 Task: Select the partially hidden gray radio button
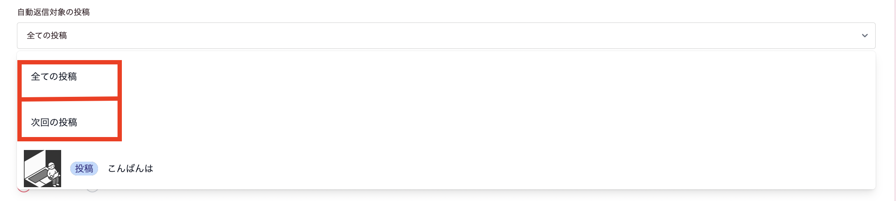tap(92, 191)
